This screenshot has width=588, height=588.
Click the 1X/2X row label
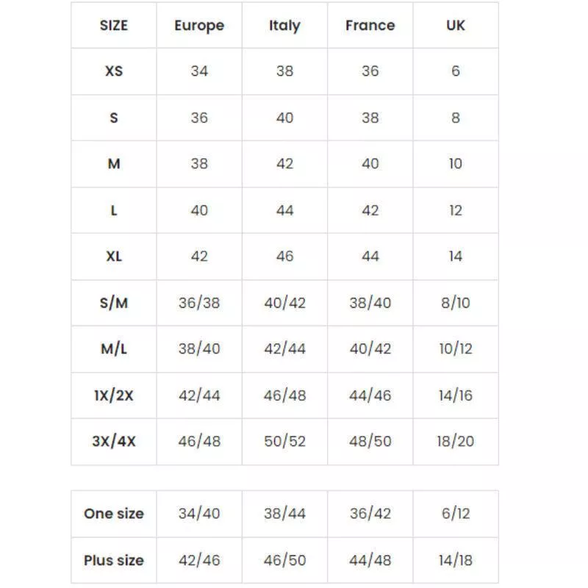[114, 395]
